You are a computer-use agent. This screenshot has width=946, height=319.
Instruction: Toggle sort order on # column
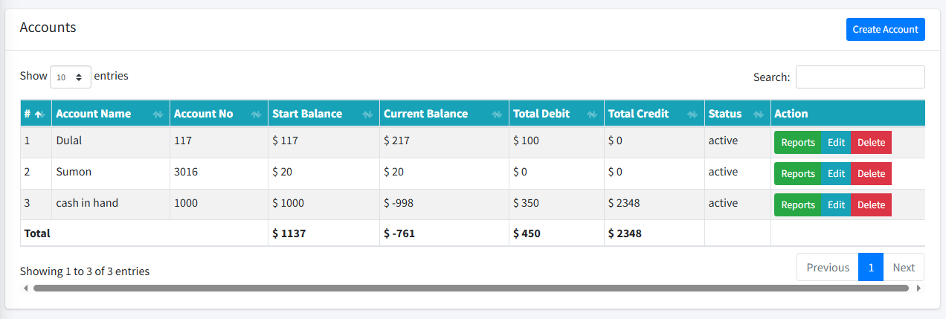coord(39,115)
